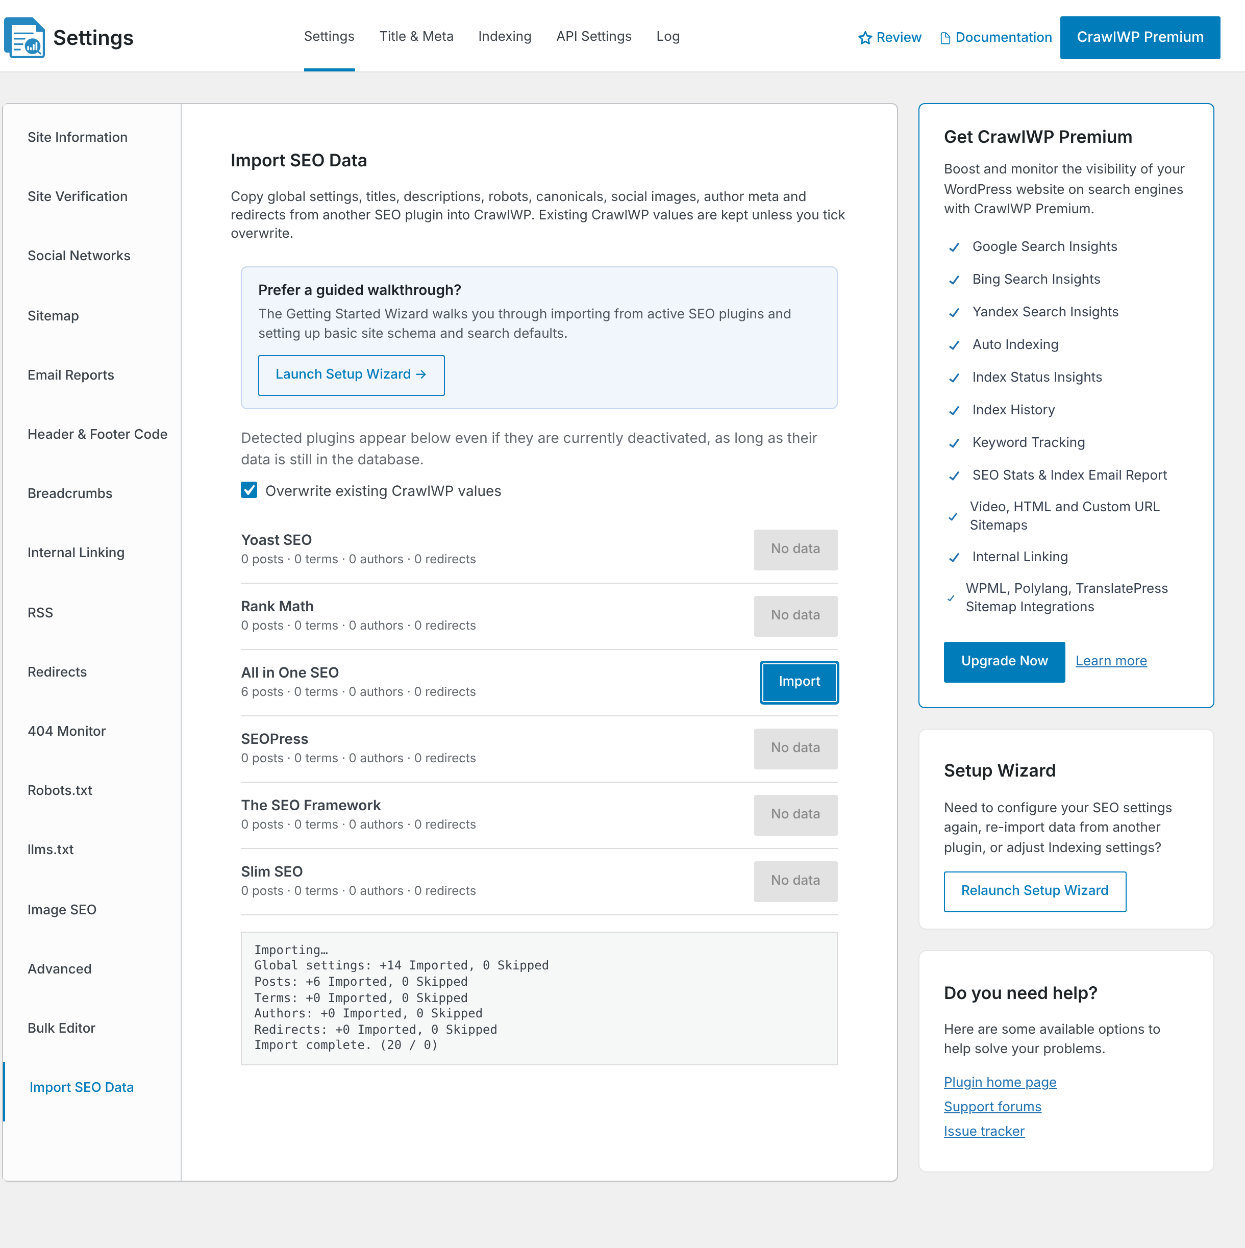
Task: Click the CrawlWP Premium button
Action: 1140,37
